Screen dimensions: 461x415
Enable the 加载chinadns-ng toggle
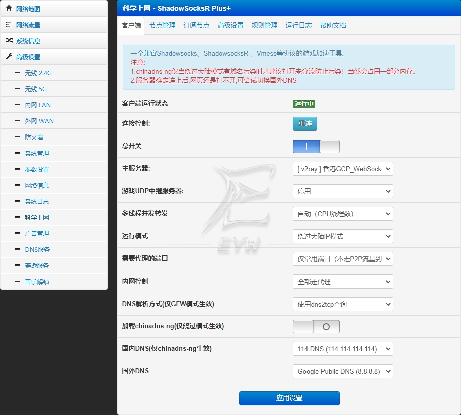pyautogui.click(x=316, y=327)
